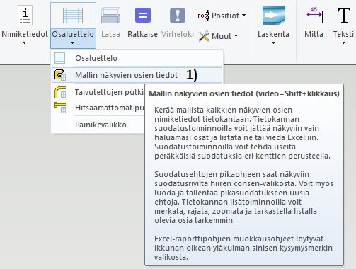The width and height of the screenshot is (356, 269).
Task: Select the Mitta dimension tool icon
Action: click(314, 16)
